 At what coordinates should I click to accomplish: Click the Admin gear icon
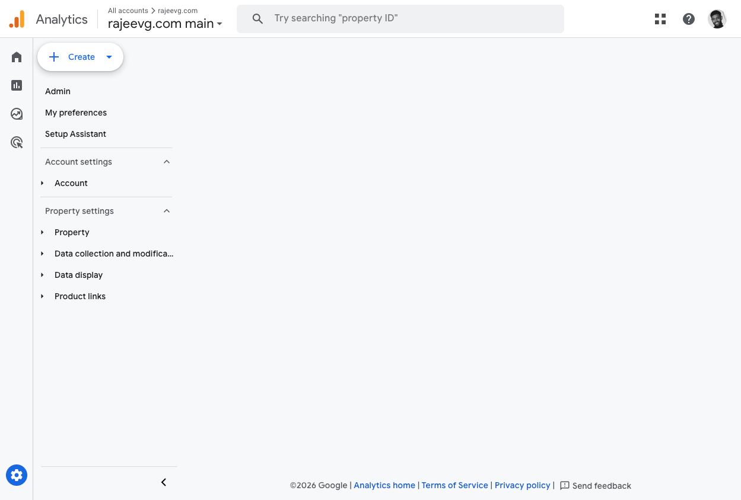17,475
